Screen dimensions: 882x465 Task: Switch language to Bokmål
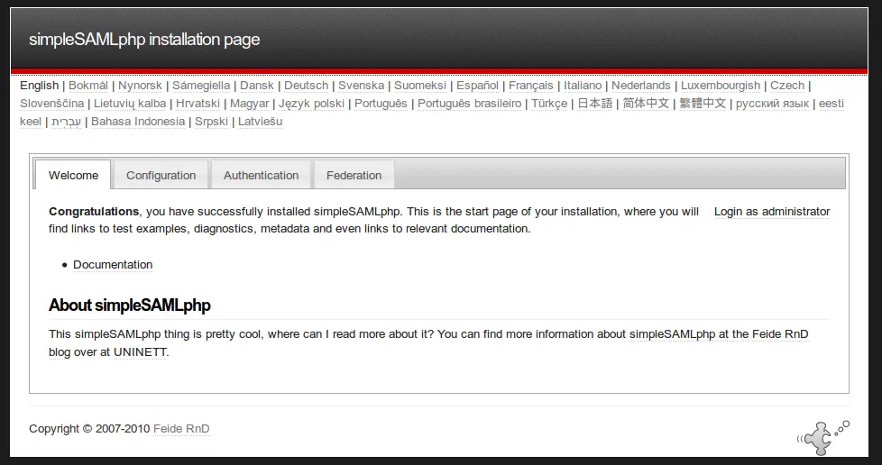pyautogui.click(x=88, y=86)
